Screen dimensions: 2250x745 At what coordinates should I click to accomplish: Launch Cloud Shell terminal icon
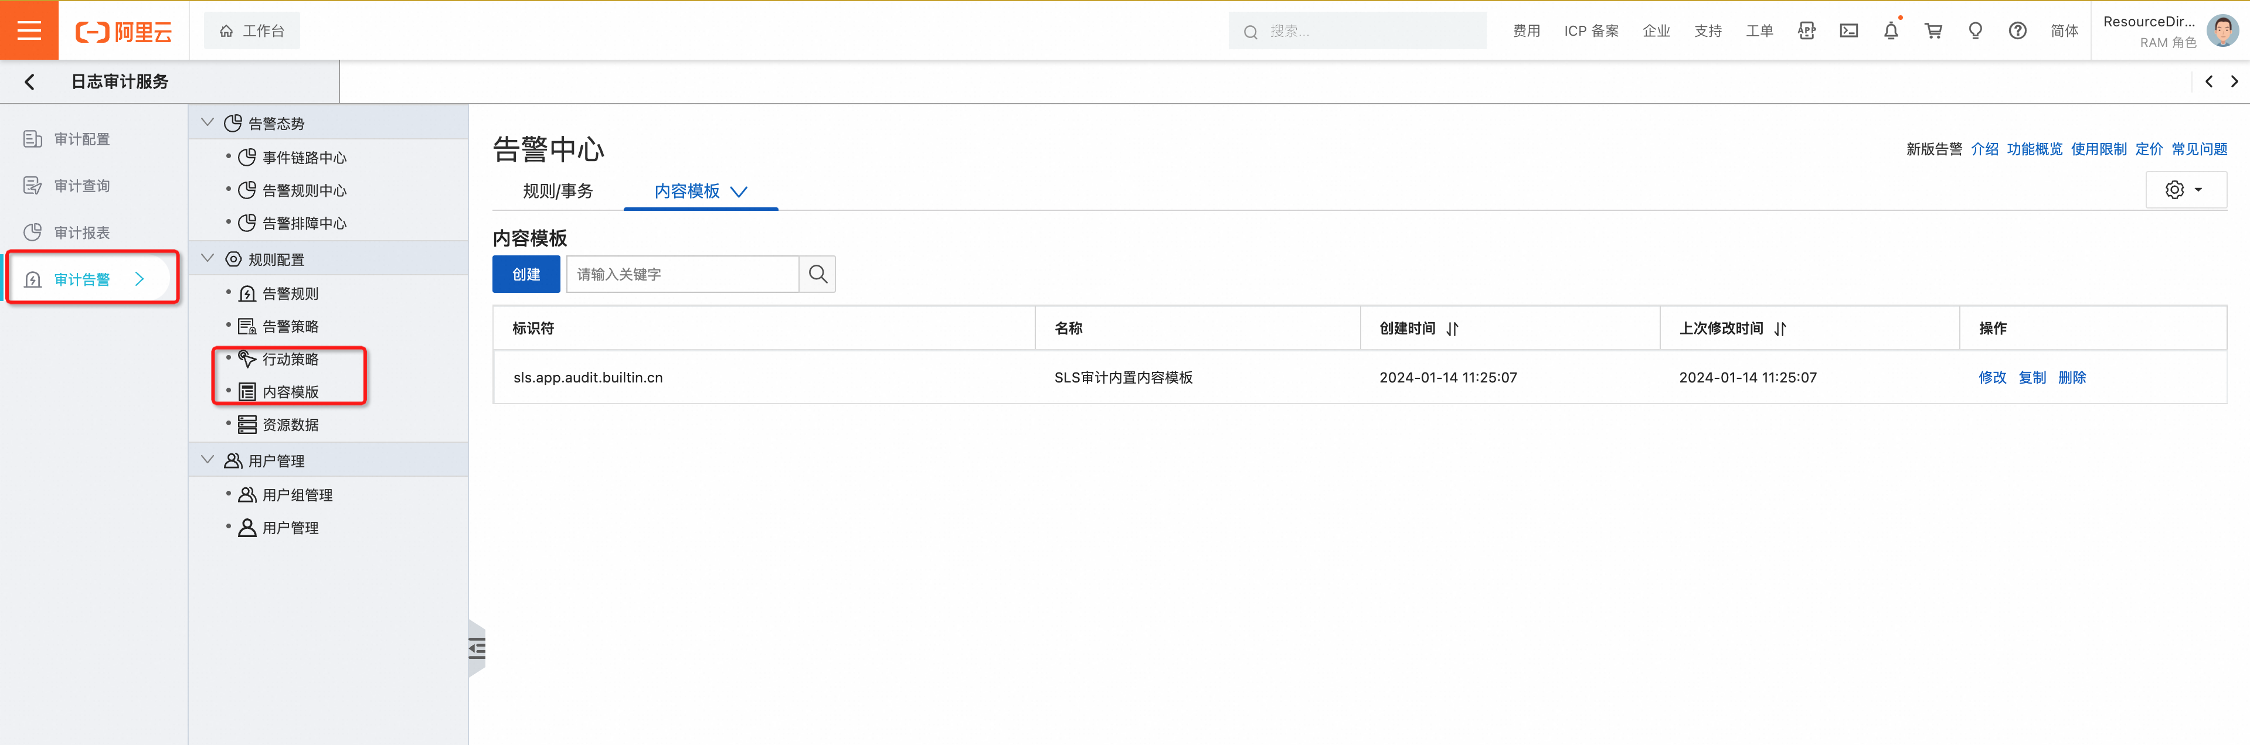[x=1848, y=32]
